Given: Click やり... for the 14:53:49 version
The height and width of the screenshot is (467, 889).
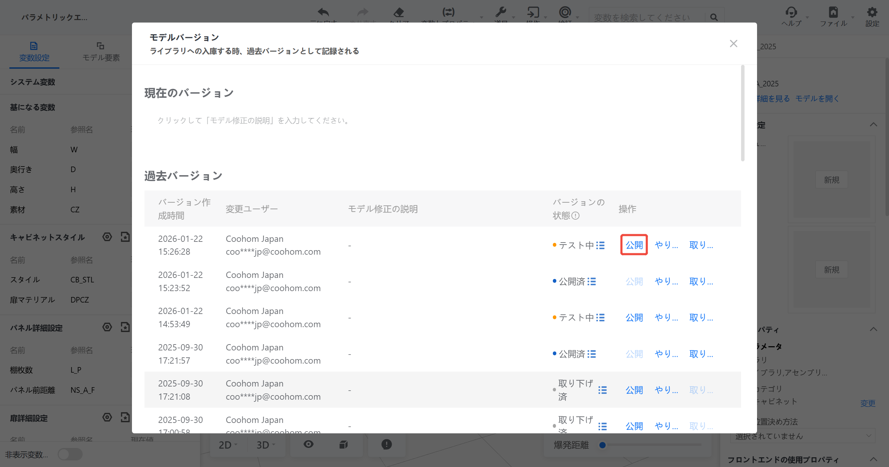Looking at the screenshot, I should 666,317.
